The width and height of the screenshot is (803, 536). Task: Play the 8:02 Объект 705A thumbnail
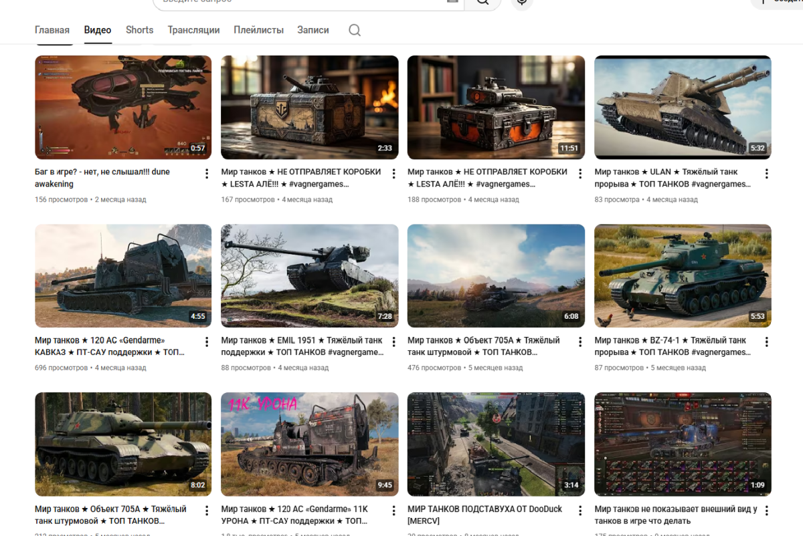(123, 444)
